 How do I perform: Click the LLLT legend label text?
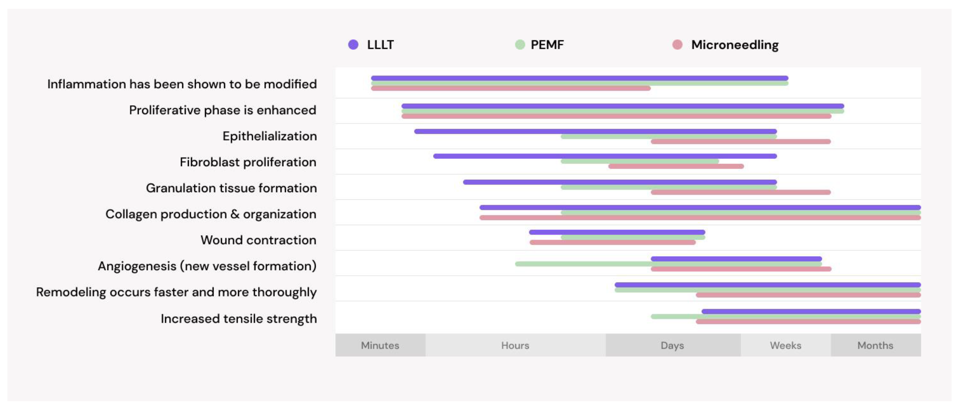click(380, 45)
